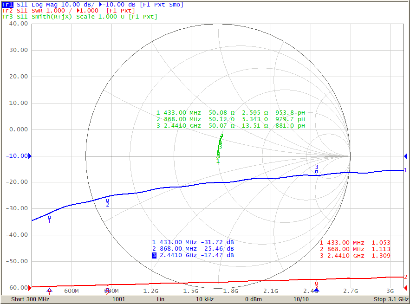Click the highlighted marker 3 box in blue readout
The image size is (410, 304).
tap(154, 256)
